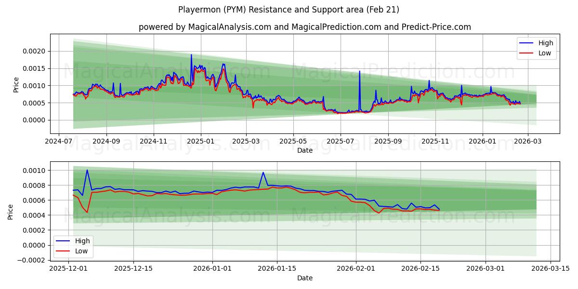Click the '0.0006' price tick on the bottom chart
The height and width of the screenshot is (289, 578).
coord(35,200)
